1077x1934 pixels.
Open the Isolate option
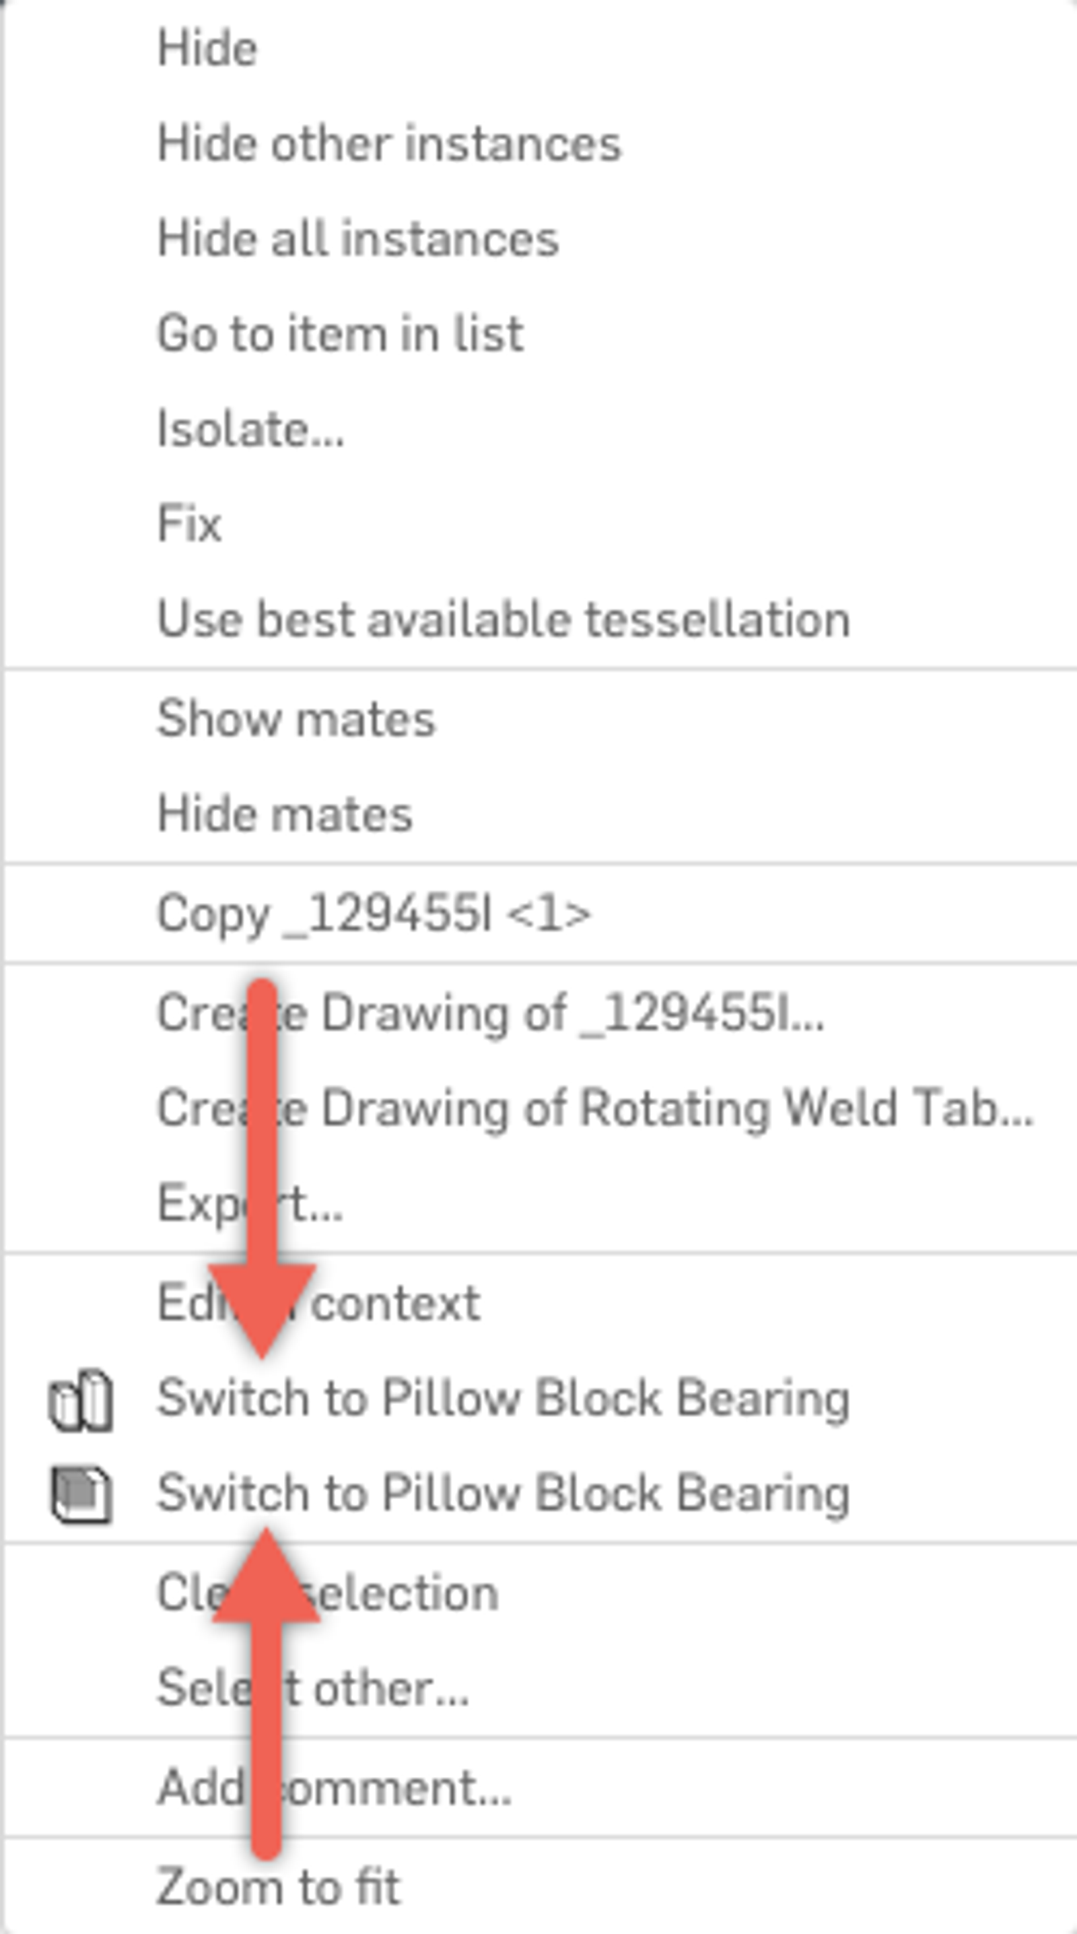pos(250,428)
